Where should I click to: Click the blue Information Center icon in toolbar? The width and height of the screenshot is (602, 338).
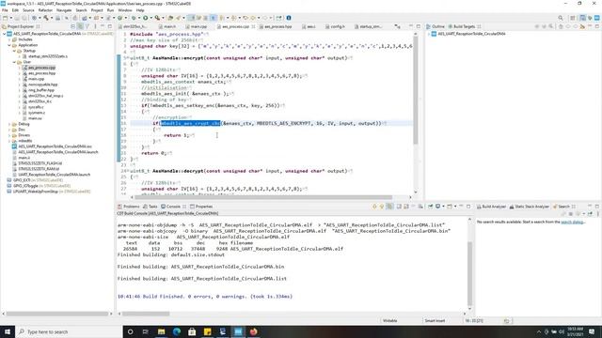[289, 18]
